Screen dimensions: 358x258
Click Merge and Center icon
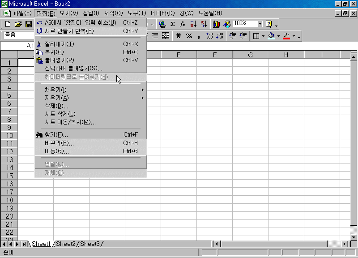[x=166, y=36]
